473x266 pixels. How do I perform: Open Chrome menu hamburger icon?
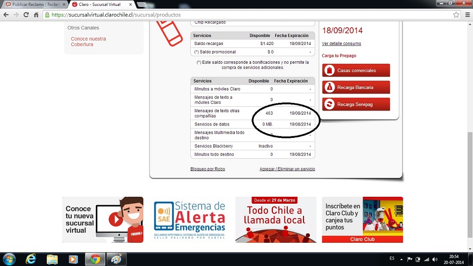[x=467, y=15]
